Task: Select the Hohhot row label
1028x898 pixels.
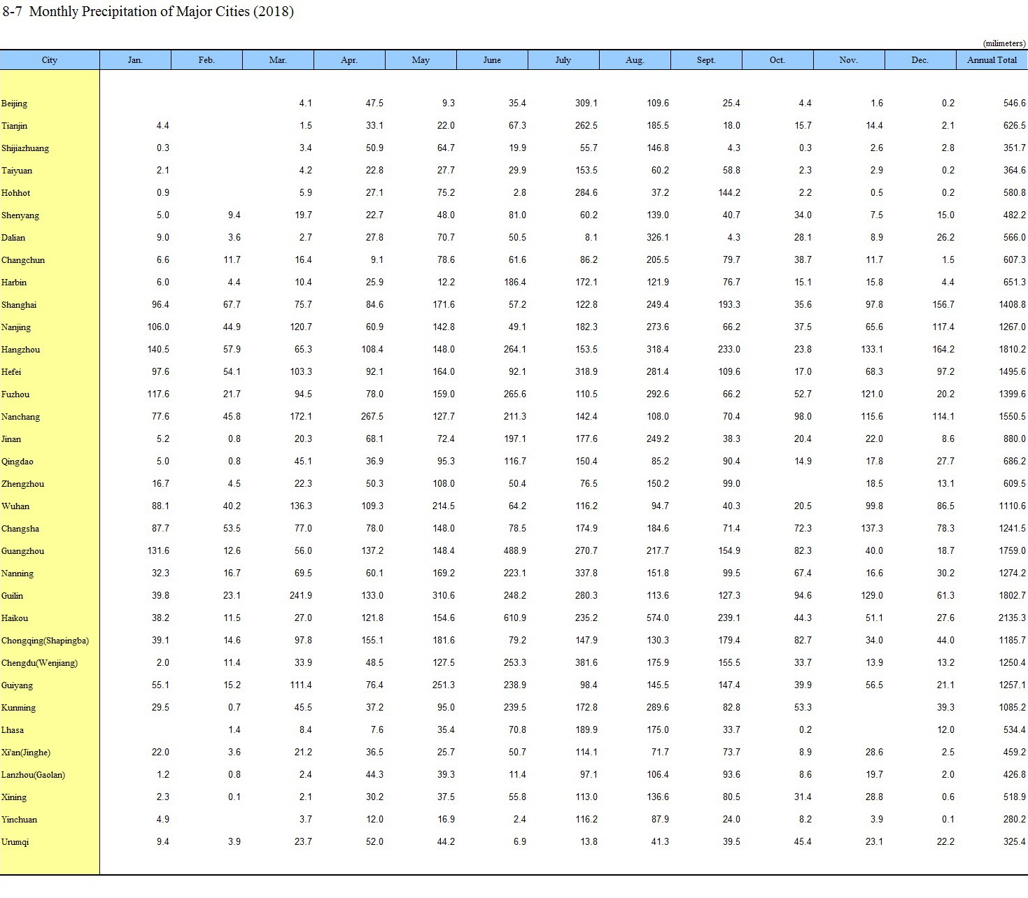Action: pyautogui.click(x=15, y=193)
